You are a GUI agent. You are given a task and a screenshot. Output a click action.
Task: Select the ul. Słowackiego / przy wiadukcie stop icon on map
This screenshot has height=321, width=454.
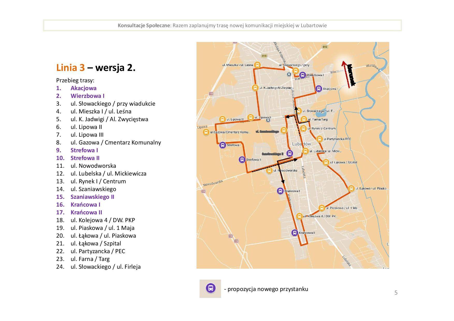point(296,71)
